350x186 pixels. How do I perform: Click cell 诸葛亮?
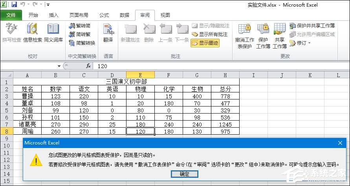point(27,125)
